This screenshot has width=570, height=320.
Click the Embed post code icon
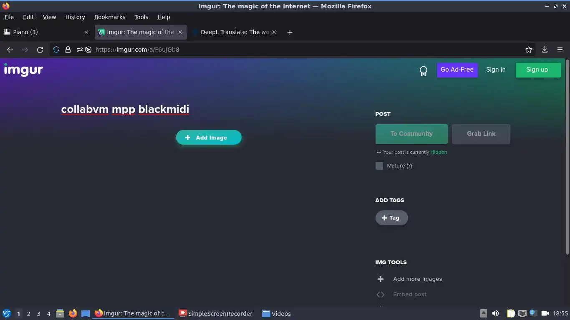click(380, 295)
